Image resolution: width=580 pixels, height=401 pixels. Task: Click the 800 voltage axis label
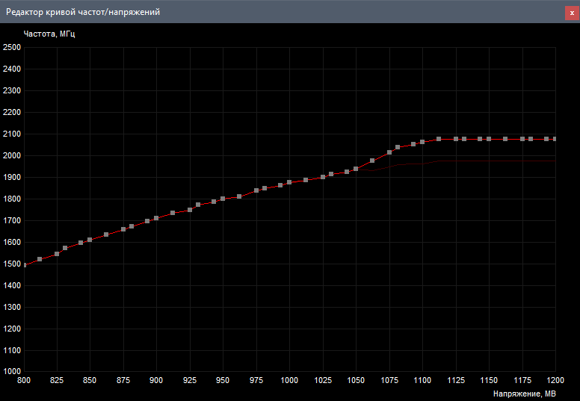pos(24,380)
